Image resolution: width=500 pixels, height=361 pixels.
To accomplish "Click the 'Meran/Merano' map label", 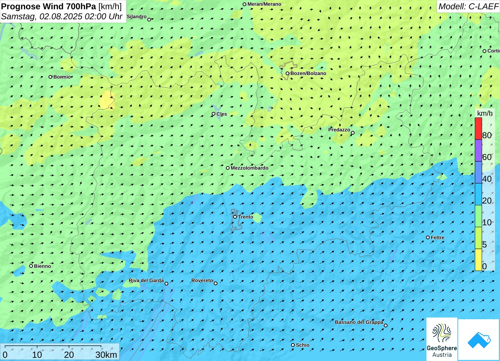I will tap(264, 4).
